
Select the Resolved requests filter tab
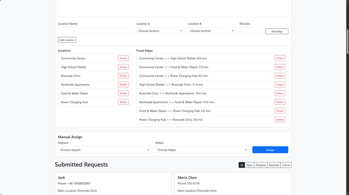pos(274,165)
